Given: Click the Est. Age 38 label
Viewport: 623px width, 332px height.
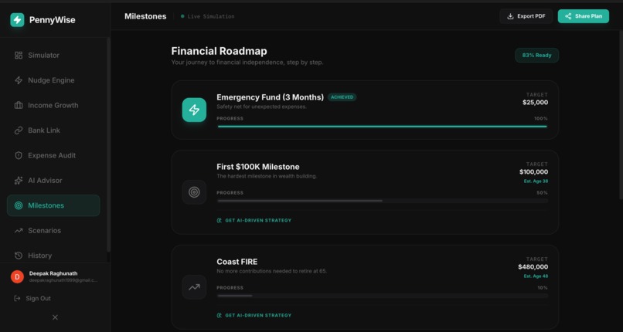Looking at the screenshot, I should (x=536, y=181).
